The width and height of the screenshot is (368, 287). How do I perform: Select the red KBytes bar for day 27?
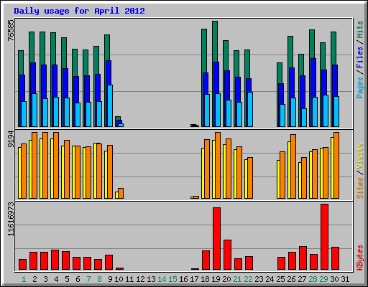click(x=303, y=258)
